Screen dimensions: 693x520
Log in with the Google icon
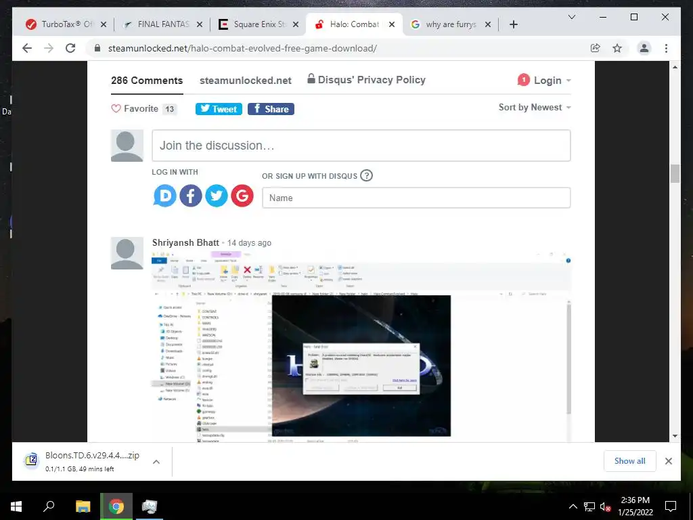[x=242, y=196]
